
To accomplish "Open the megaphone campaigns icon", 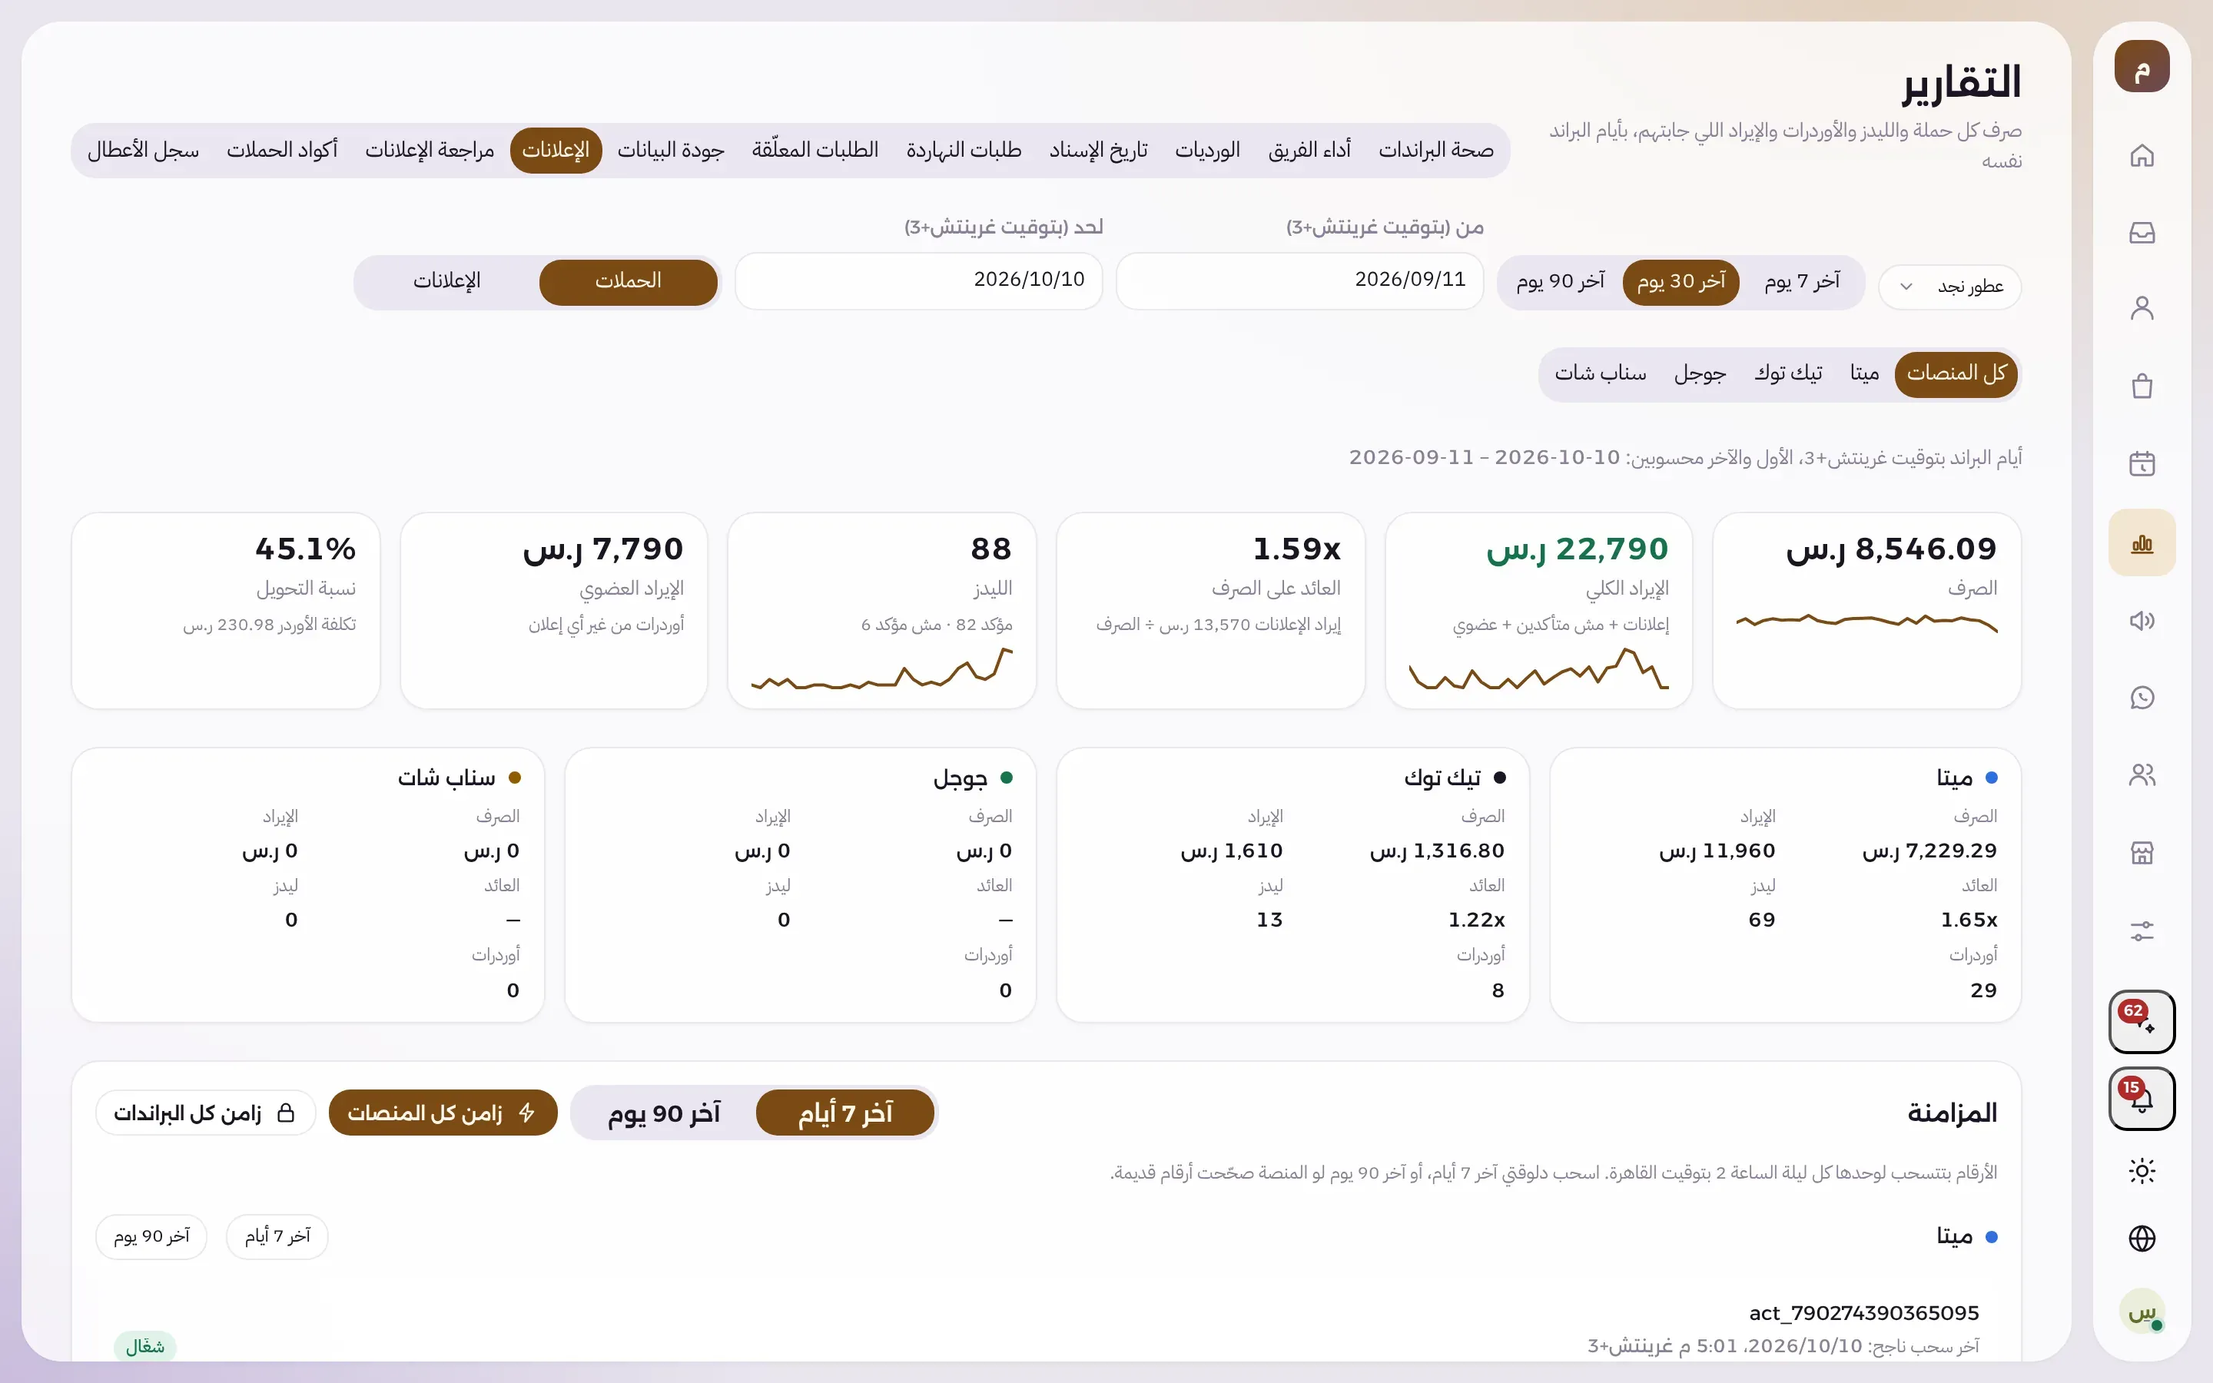I will coord(2142,621).
